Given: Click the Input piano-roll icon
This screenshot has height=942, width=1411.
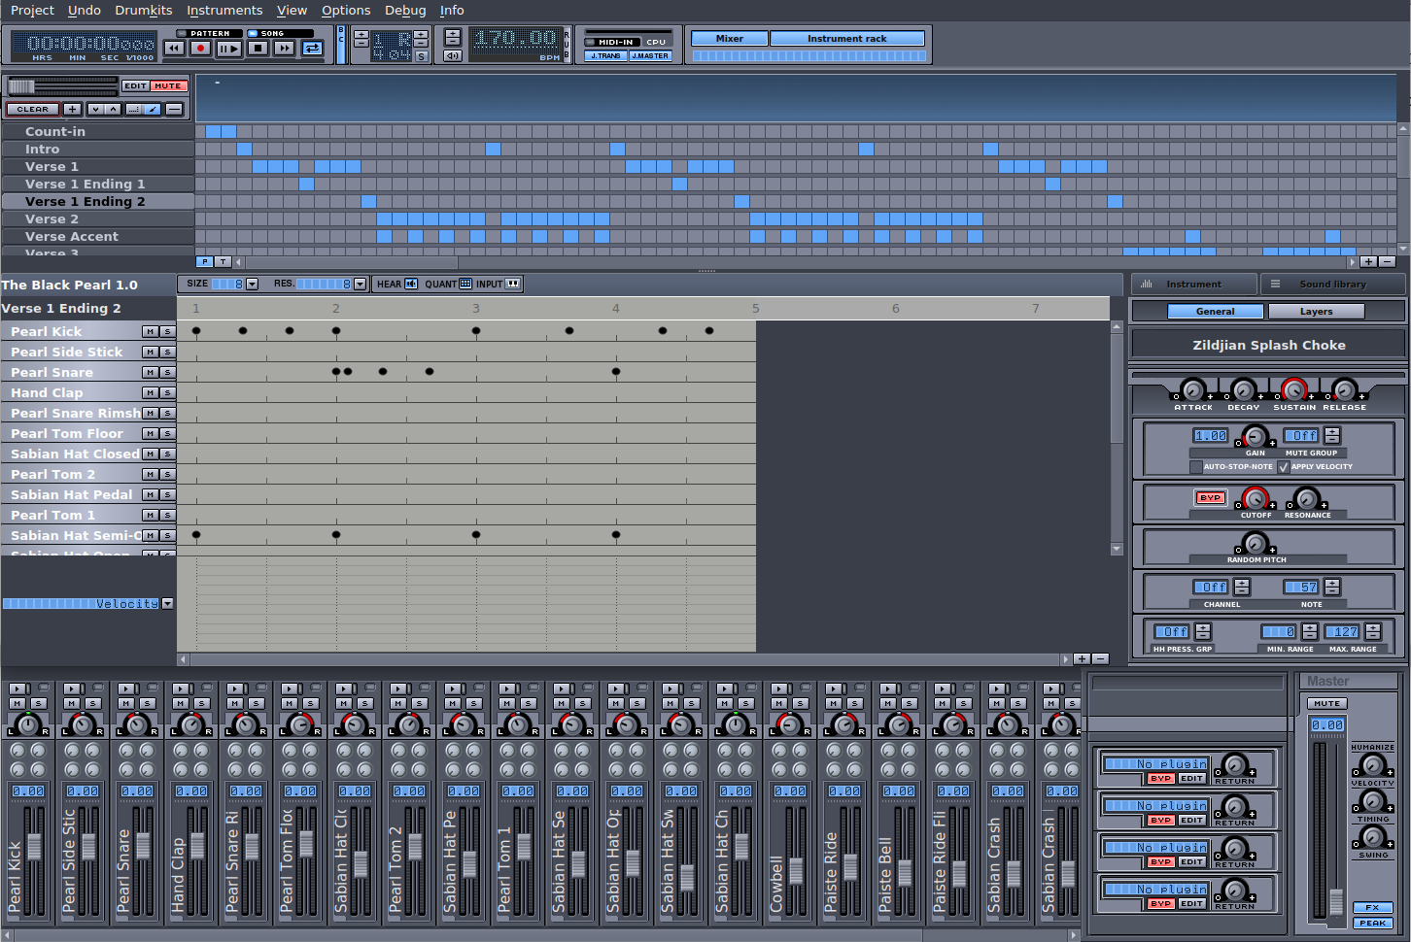Looking at the screenshot, I should [x=513, y=284].
